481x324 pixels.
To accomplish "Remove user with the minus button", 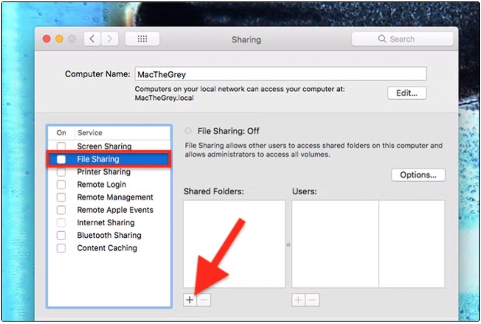I will click(x=312, y=300).
